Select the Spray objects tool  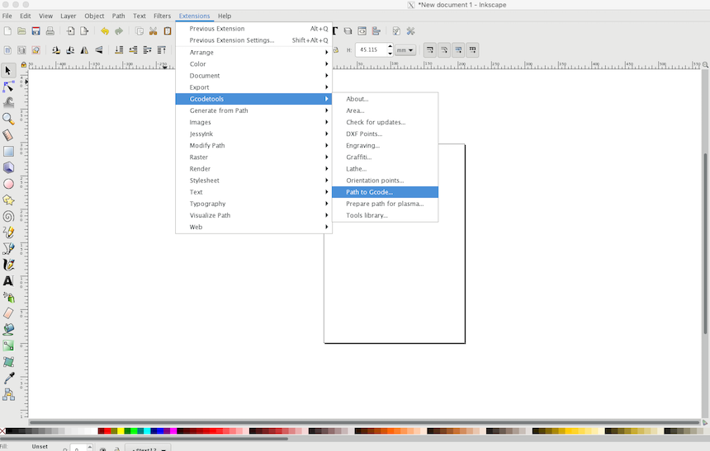pos(8,297)
